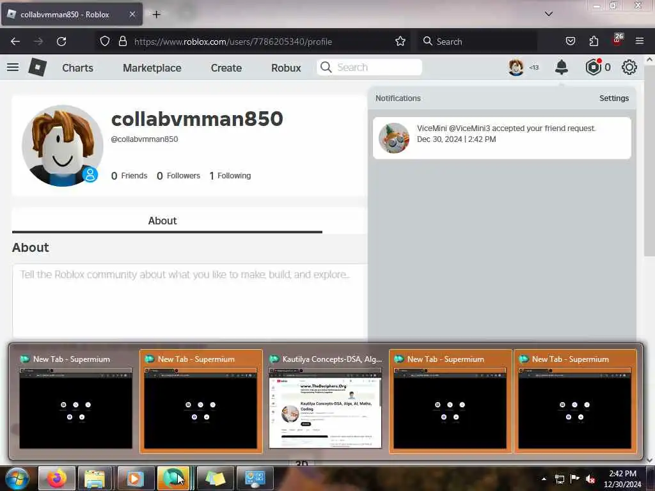The height and width of the screenshot is (491, 655).
Task: Open the clock showing 2:42 PM
Action: (622, 478)
